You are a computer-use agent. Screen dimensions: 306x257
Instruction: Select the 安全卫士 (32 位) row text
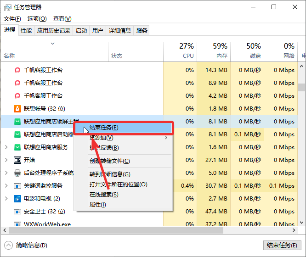coord(45,212)
